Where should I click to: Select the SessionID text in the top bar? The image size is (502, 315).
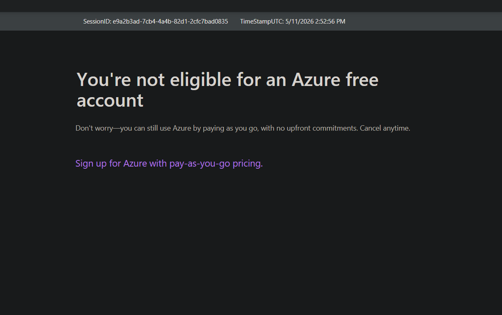coord(155,21)
